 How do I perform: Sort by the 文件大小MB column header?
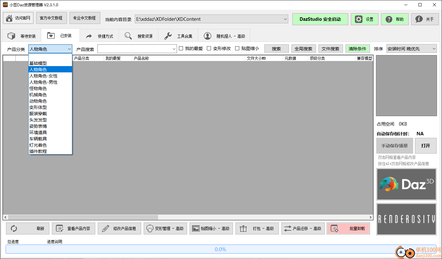click(x=264, y=58)
